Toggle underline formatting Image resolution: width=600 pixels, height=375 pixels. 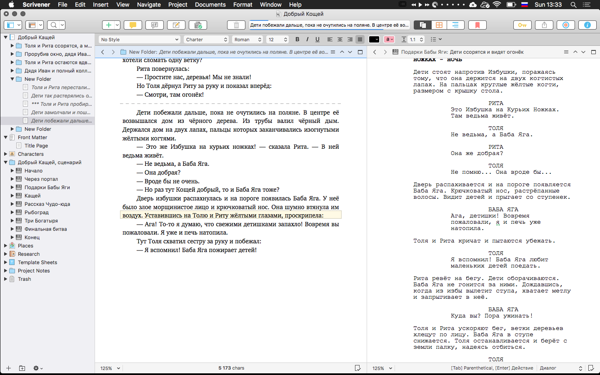pos(317,39)
